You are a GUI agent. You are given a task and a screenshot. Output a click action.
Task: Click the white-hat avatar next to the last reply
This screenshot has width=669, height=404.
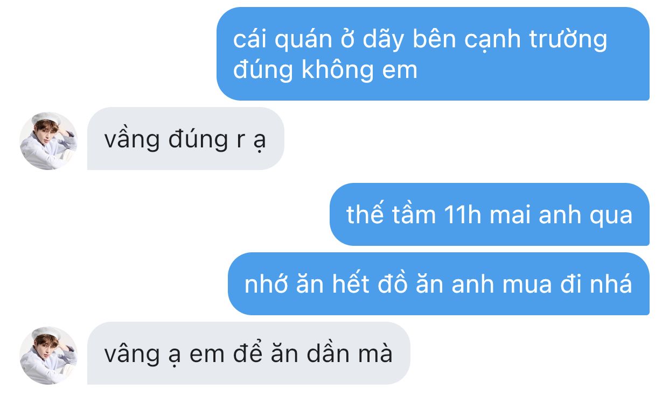click(48, 356)
